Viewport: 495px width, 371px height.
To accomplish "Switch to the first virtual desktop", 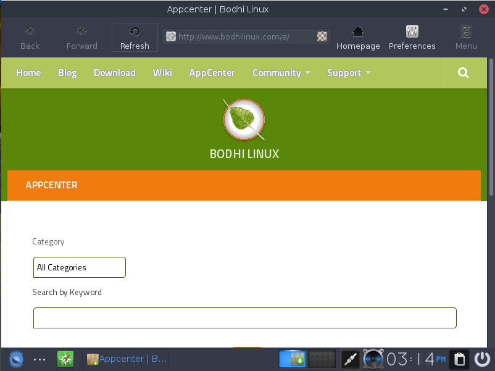I will point(293,359).
